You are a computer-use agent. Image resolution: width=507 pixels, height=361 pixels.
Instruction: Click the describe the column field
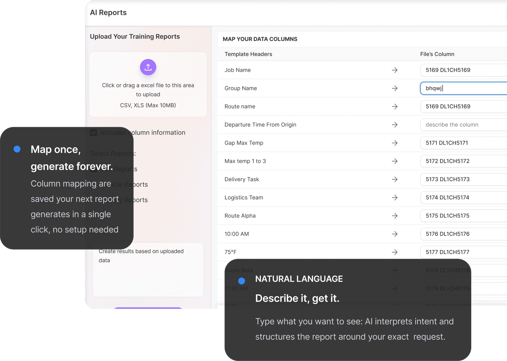click(x=463, y=125)
